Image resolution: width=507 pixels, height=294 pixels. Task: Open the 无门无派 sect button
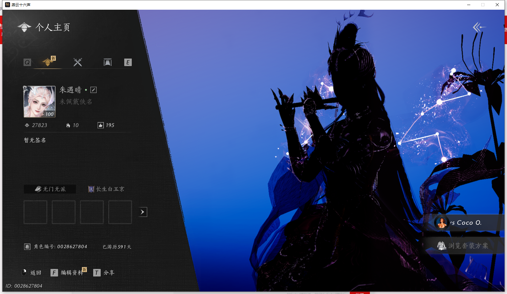tap(50, 189)
